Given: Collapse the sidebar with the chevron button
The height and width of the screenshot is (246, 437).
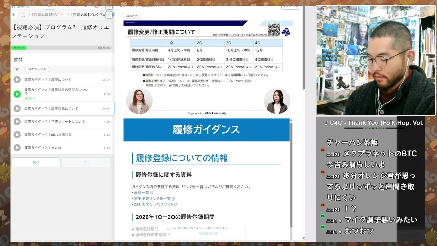Looking at the screenshot, I should (109, 15).
